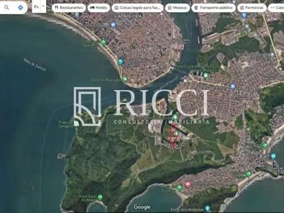Viewport: 284px width, 213px height.
Task: Select the Forte dos Andradas pin
Action: (x=207, y=209)
